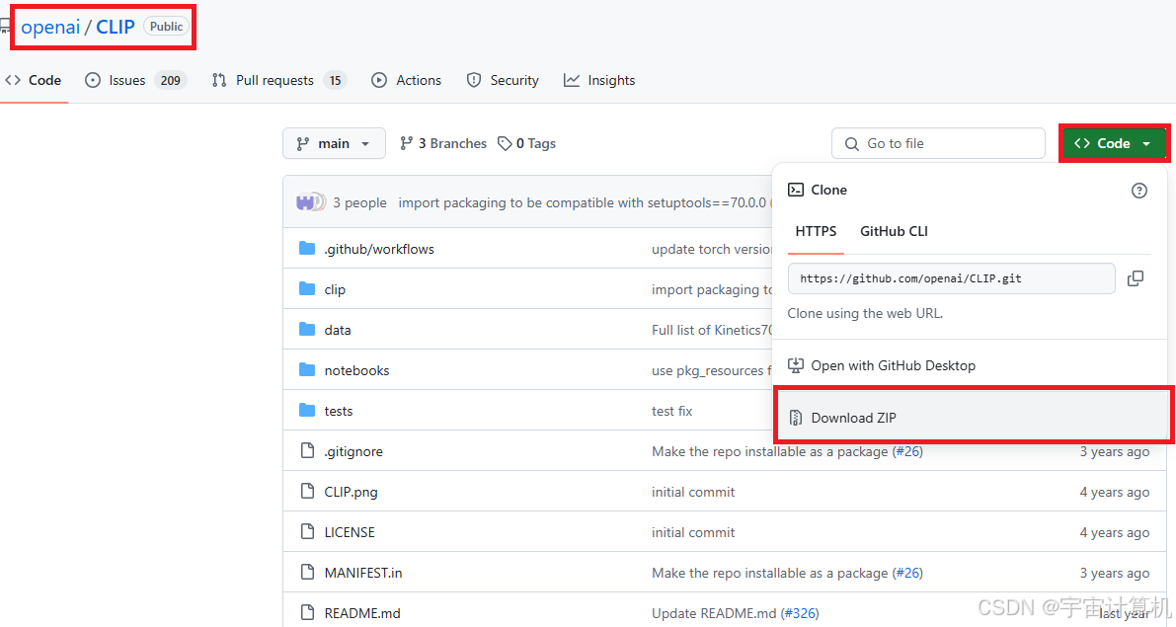The width and height of the screenshot is (1176, 627).
Task: Open the CLIP repository name link
Action: pyautogui.click(x=115, y=27)
